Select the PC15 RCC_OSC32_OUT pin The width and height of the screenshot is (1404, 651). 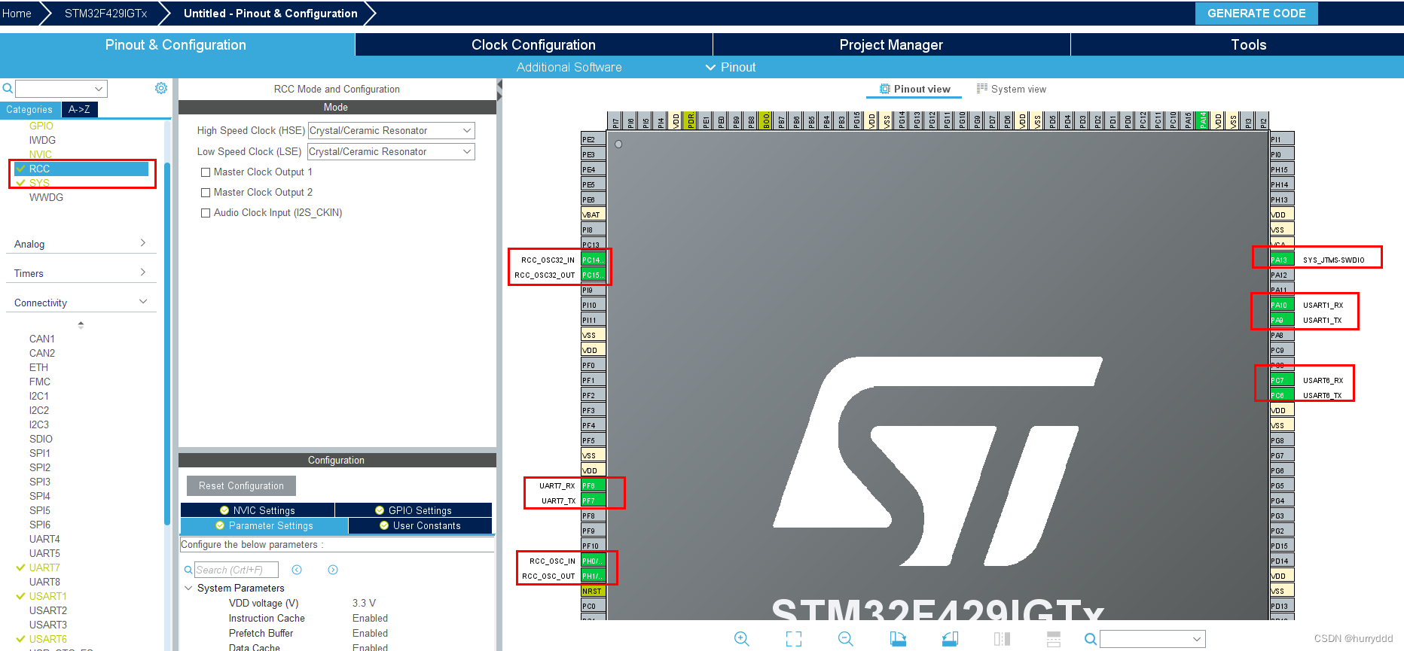click(593, 275)
